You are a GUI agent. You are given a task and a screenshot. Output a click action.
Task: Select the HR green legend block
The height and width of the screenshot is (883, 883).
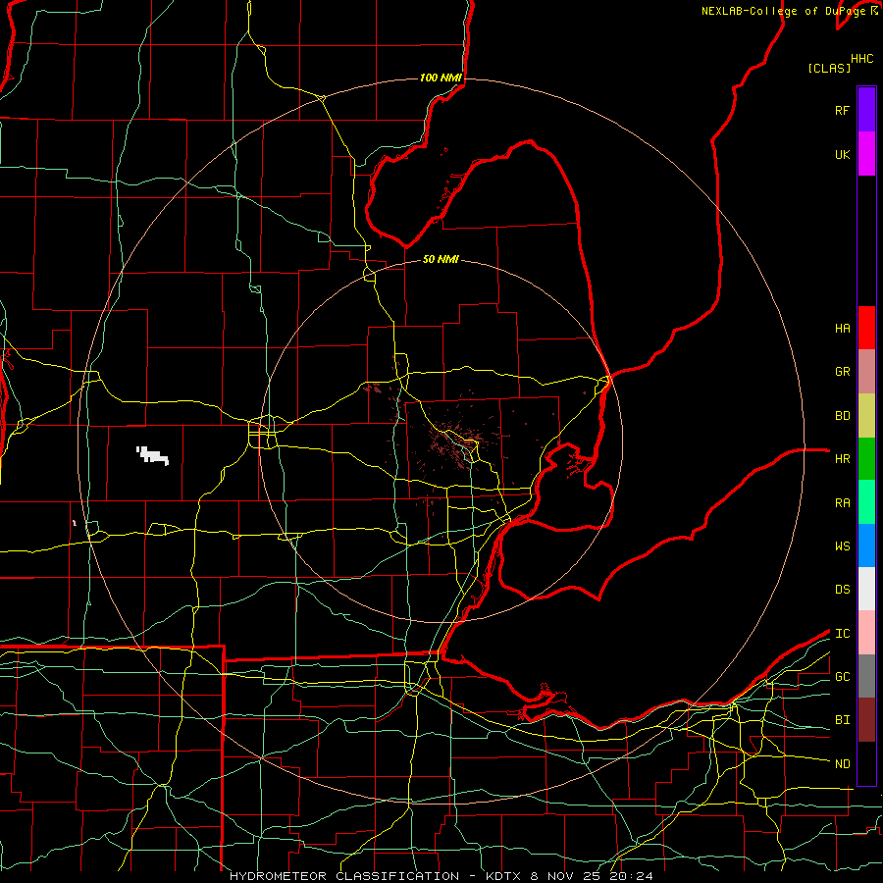866,458
